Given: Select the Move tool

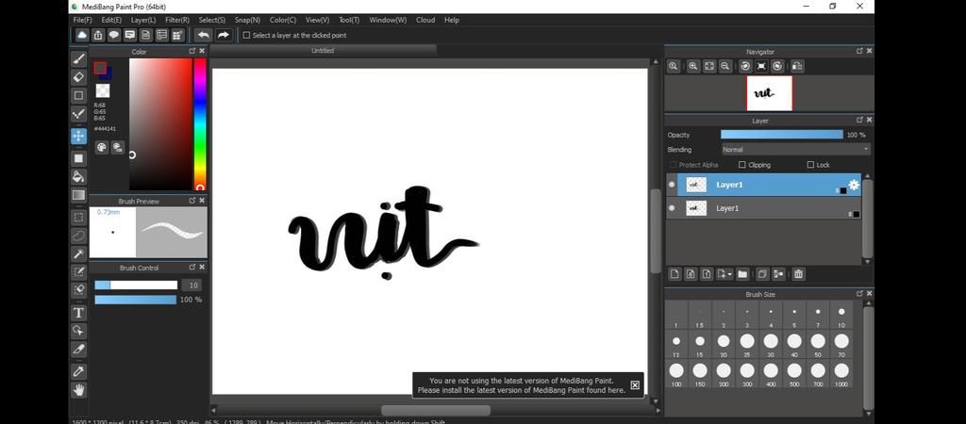Looking at the screenshot, I should point(78,136).
